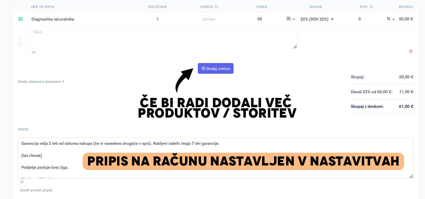This screenshot has width=425, height=199.
Task: Delete row with red trash icon
Action: pyautogui.click(x=411, y=52)
